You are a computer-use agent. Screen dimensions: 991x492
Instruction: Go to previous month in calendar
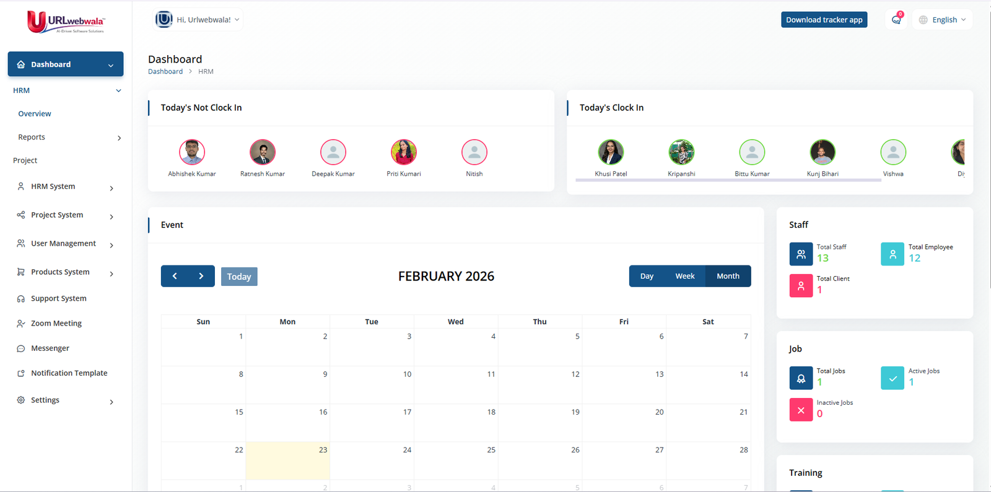tap(175, 276)
